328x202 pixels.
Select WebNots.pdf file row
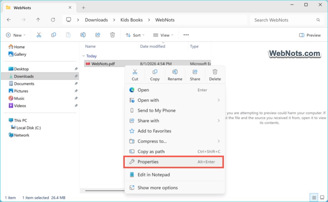[147, 64]
